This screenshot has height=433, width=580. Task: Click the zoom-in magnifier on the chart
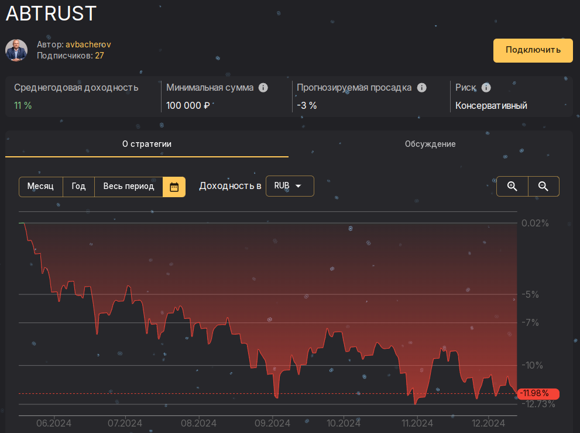click(512, 186)
